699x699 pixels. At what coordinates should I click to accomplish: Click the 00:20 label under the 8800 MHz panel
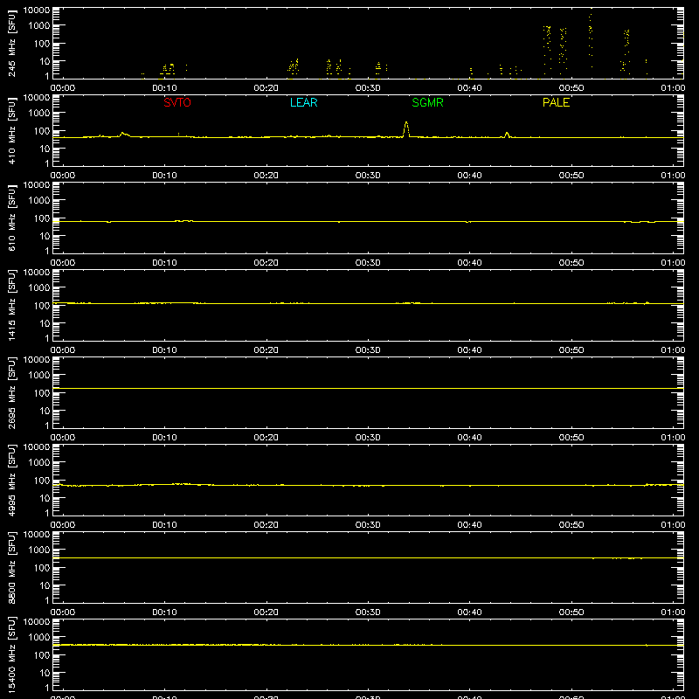click(x=266, y=612)
